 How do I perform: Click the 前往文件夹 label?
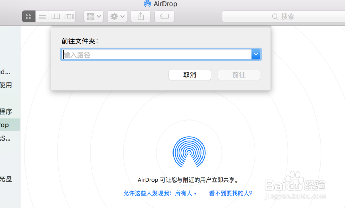tap(80, 41)
